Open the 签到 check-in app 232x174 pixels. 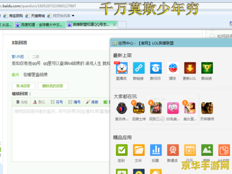[122, 150]
